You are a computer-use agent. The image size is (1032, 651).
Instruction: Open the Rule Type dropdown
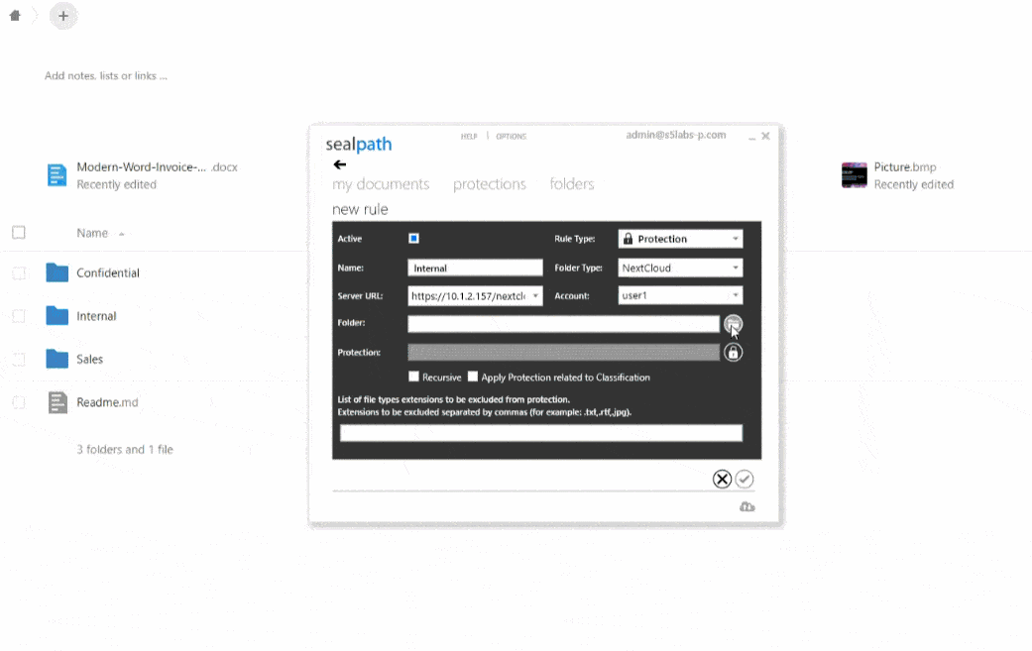point(738,238)
